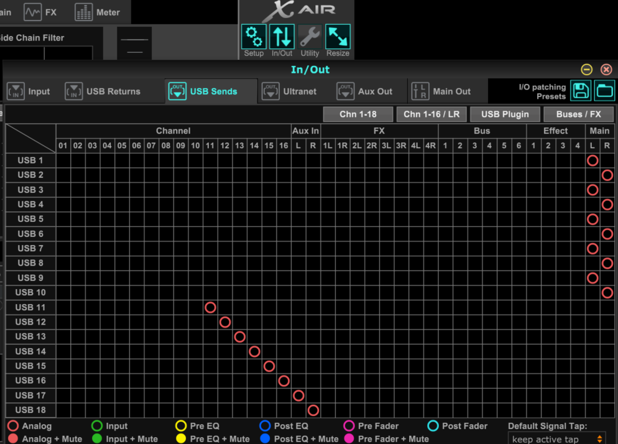Open the Meter view button
The height and width of the screenshot is (444, 618).
[x=98, y=12]
